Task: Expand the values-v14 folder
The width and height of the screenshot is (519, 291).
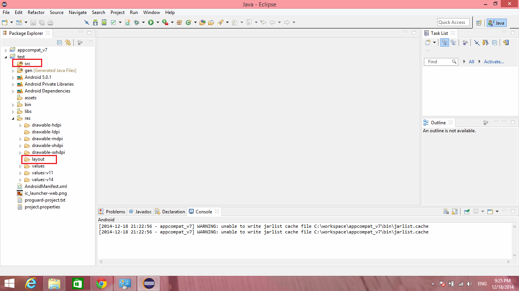Action: 20,180
